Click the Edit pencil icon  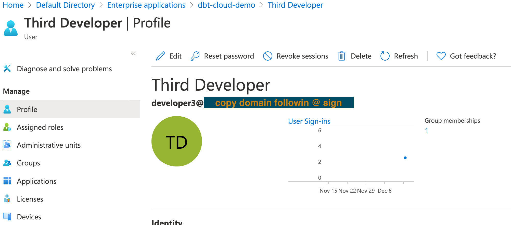tap(160, 56)
